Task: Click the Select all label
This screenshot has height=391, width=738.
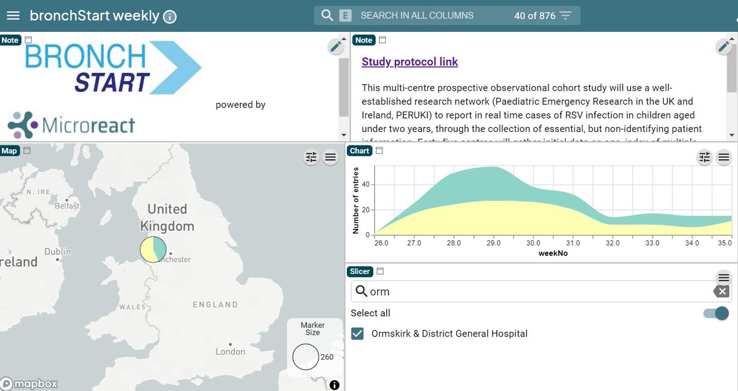Action: (370, 313)
